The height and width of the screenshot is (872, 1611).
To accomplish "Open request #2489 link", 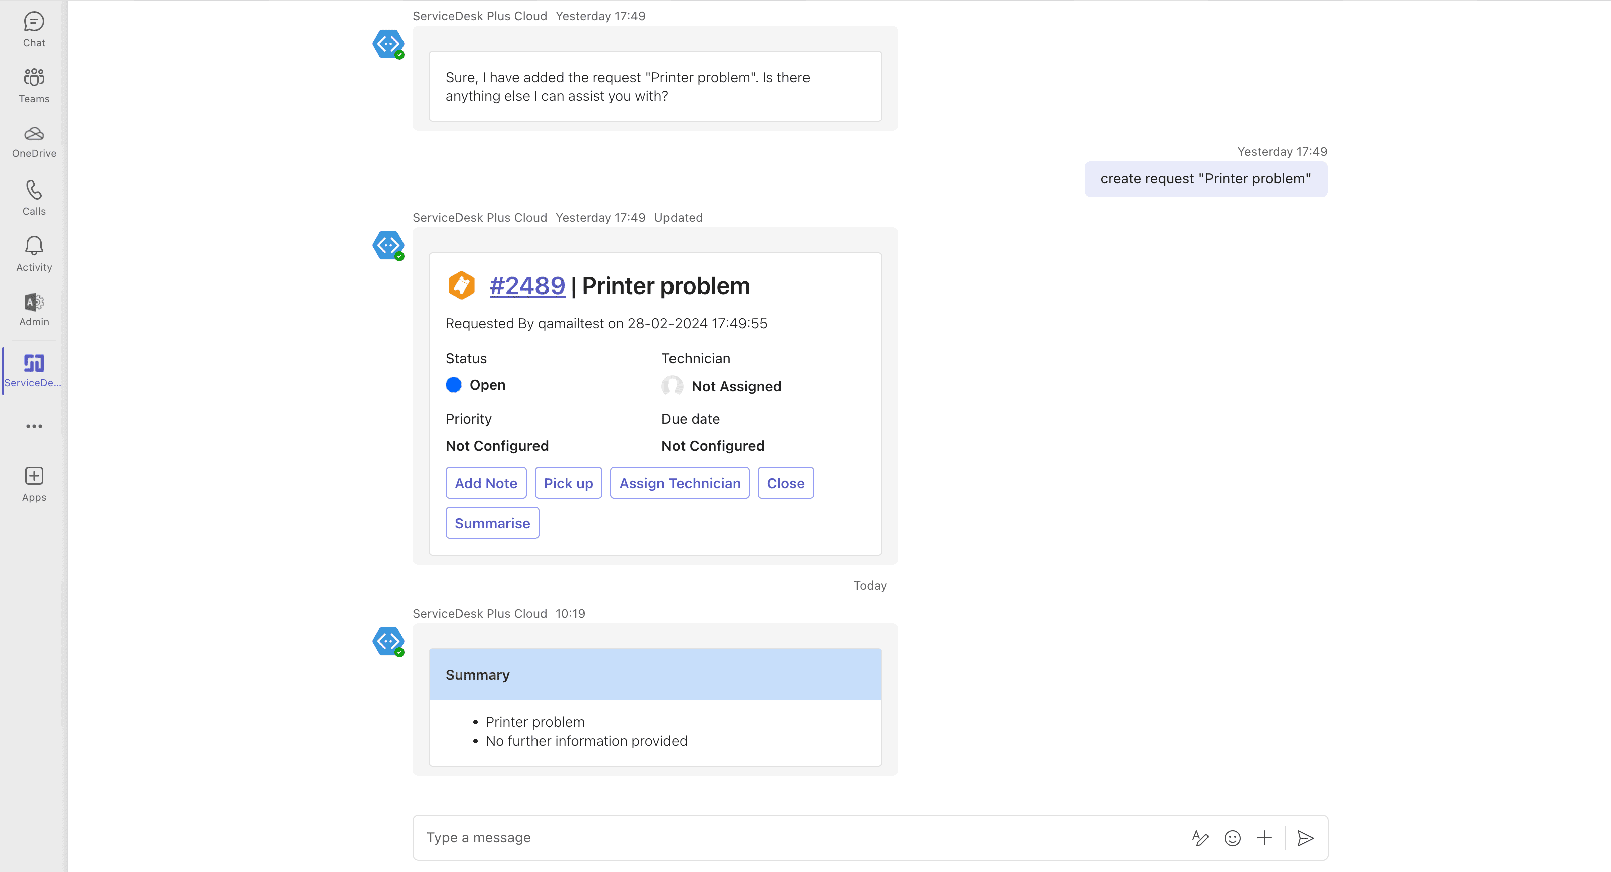I will click(x=526, y=286).
